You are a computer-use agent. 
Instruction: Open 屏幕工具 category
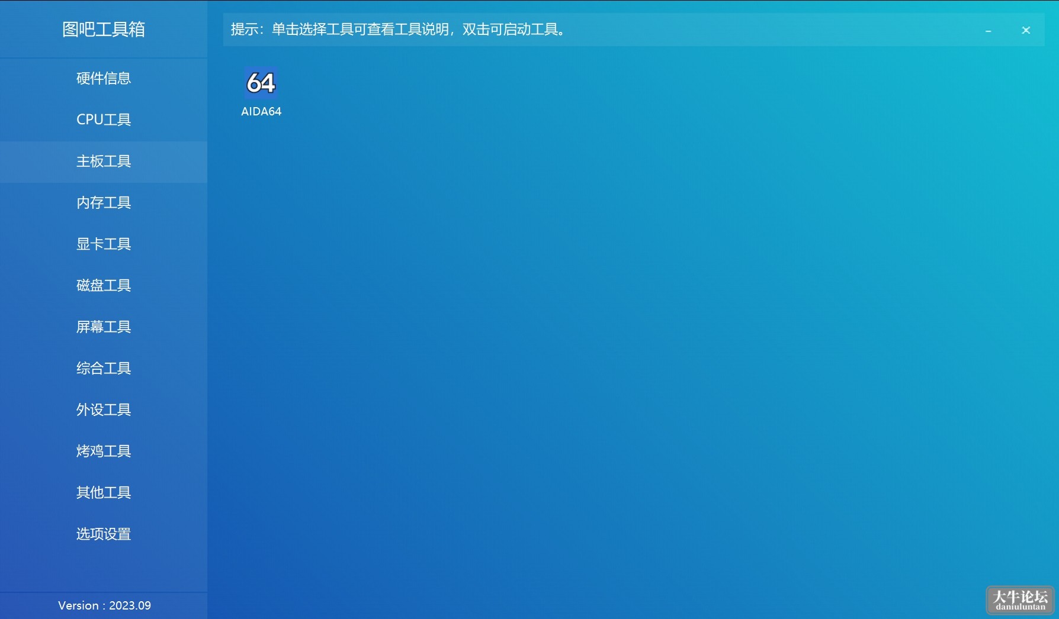pyautogui.click(x=104, y=327)
